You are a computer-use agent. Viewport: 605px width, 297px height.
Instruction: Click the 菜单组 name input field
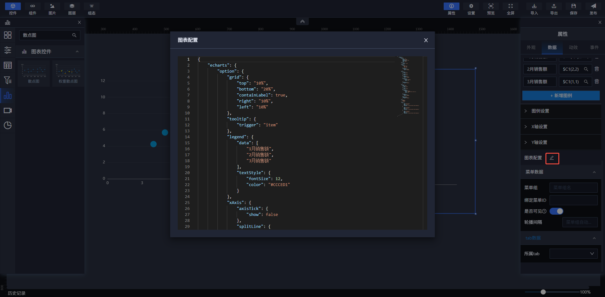point(573,188)
